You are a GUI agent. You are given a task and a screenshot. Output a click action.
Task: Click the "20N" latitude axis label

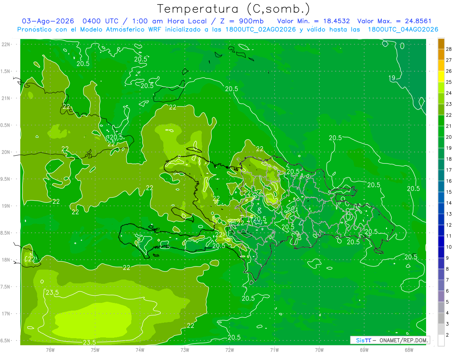5,152
